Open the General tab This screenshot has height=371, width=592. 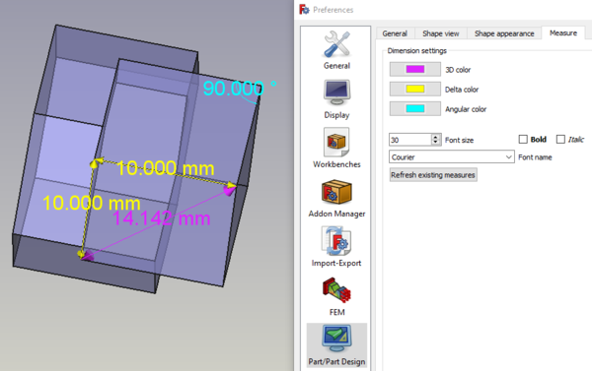pos(395,33)
